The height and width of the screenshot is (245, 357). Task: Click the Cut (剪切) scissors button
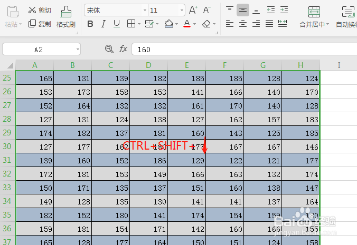tap(40, 10)
